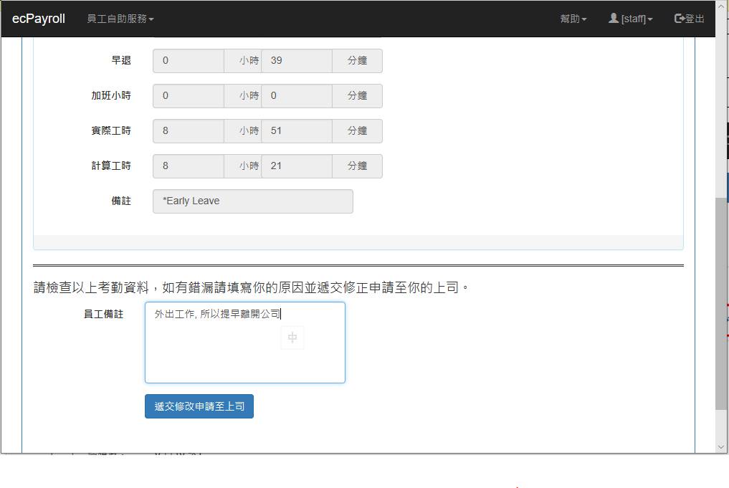Open the [staff] user menu

pos(631,19)
